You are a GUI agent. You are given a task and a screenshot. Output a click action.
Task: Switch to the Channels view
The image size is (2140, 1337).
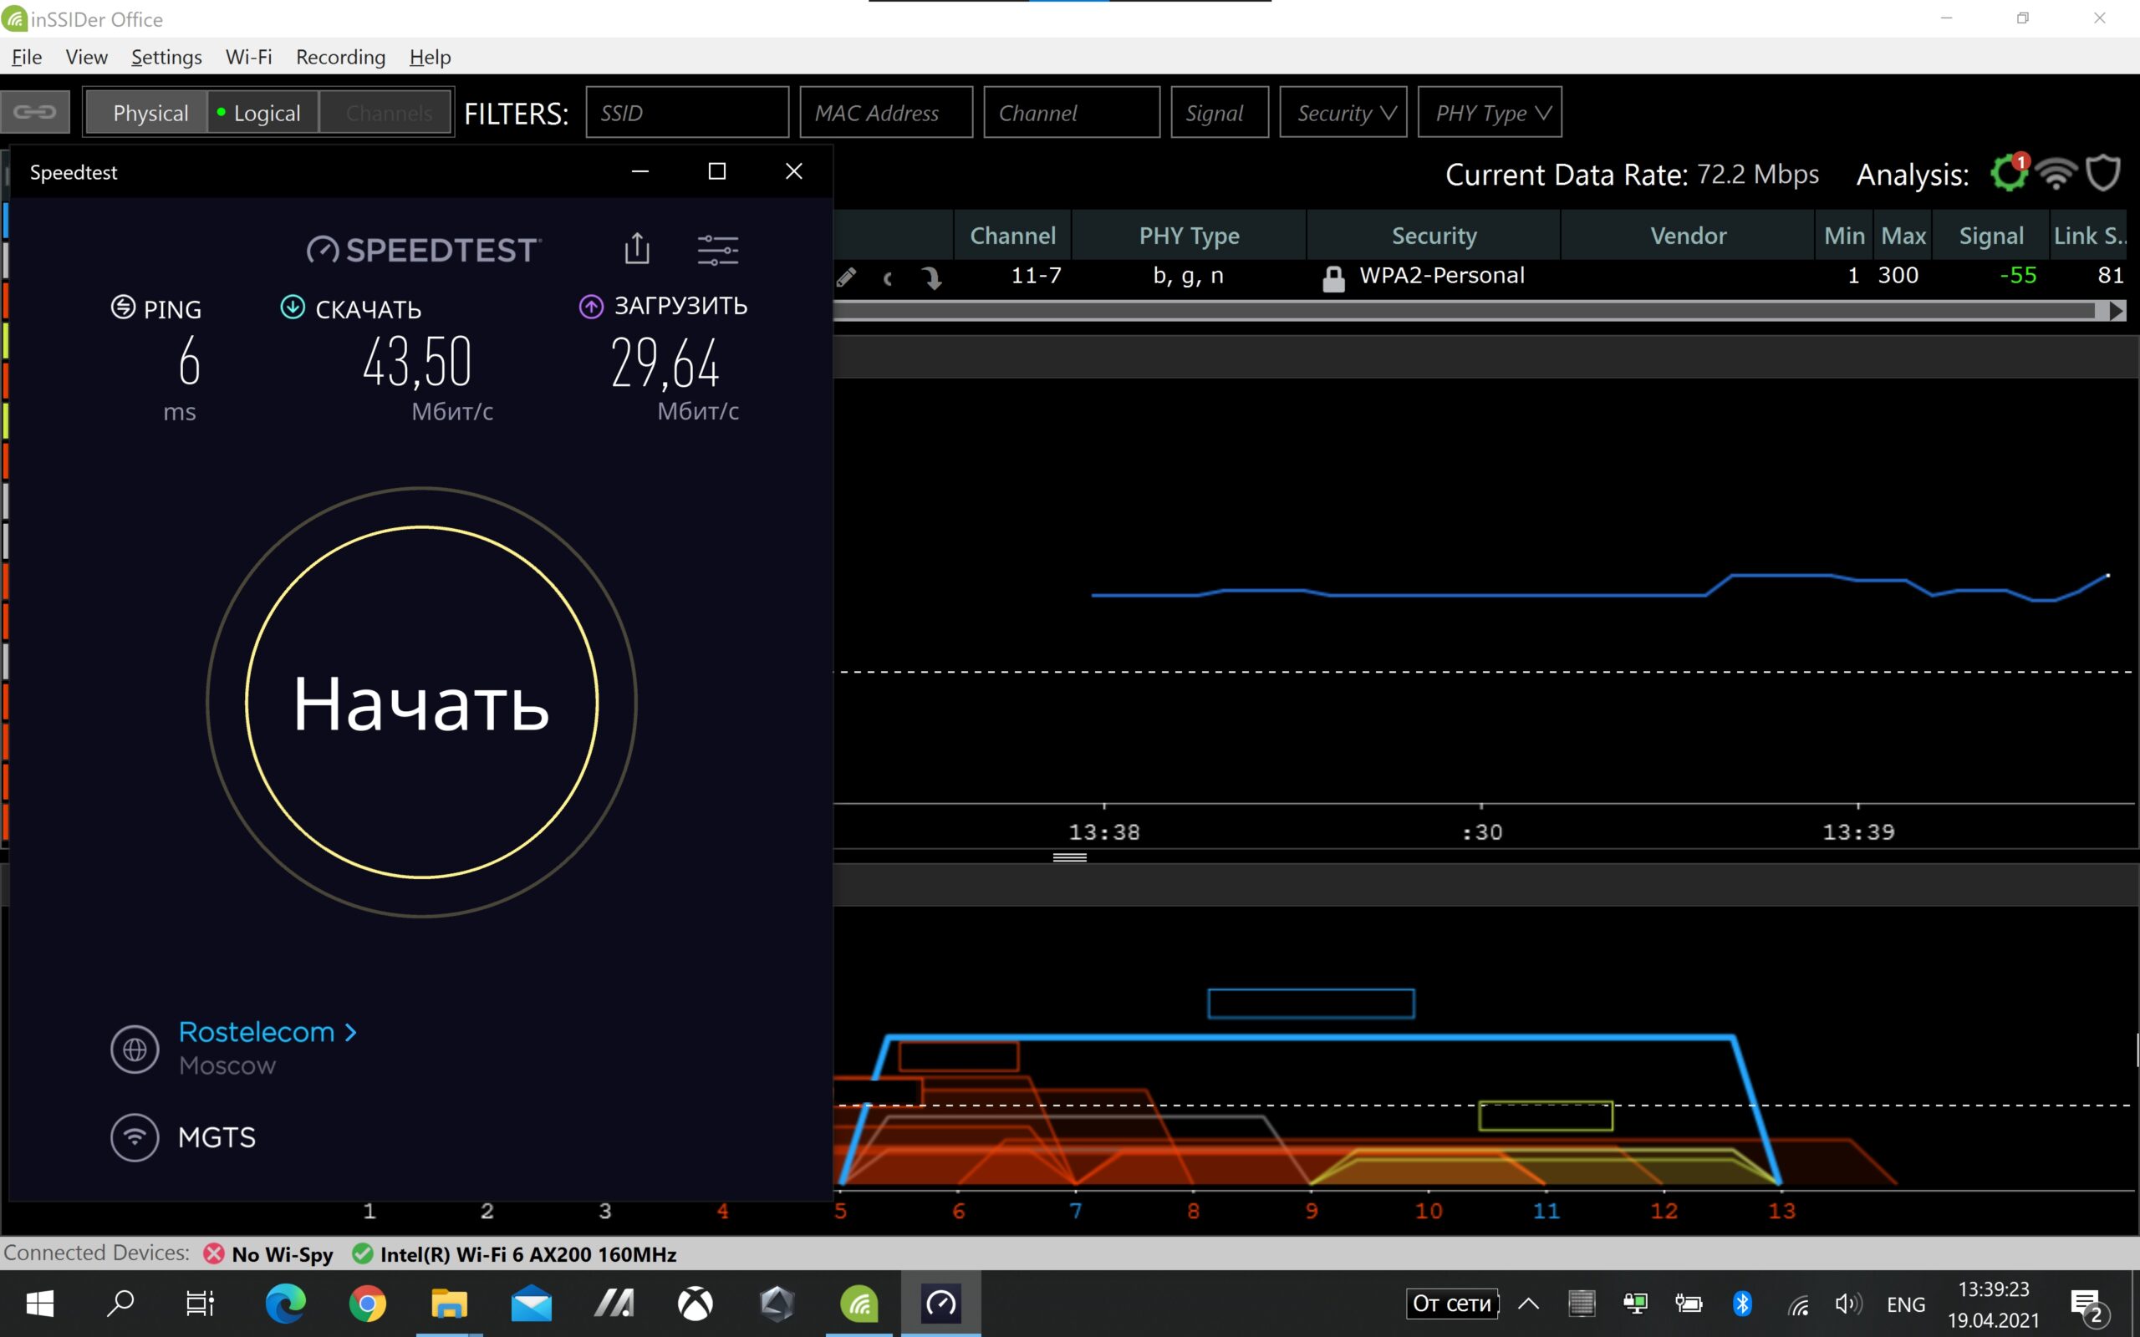[387, 112]
